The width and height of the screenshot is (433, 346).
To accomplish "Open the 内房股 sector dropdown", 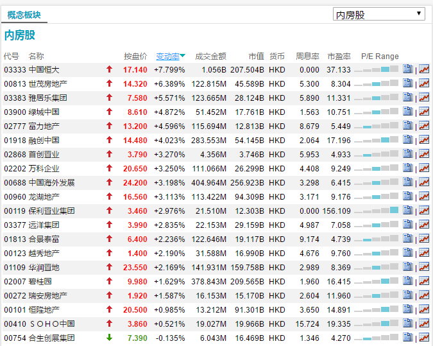I will (379, 14).
